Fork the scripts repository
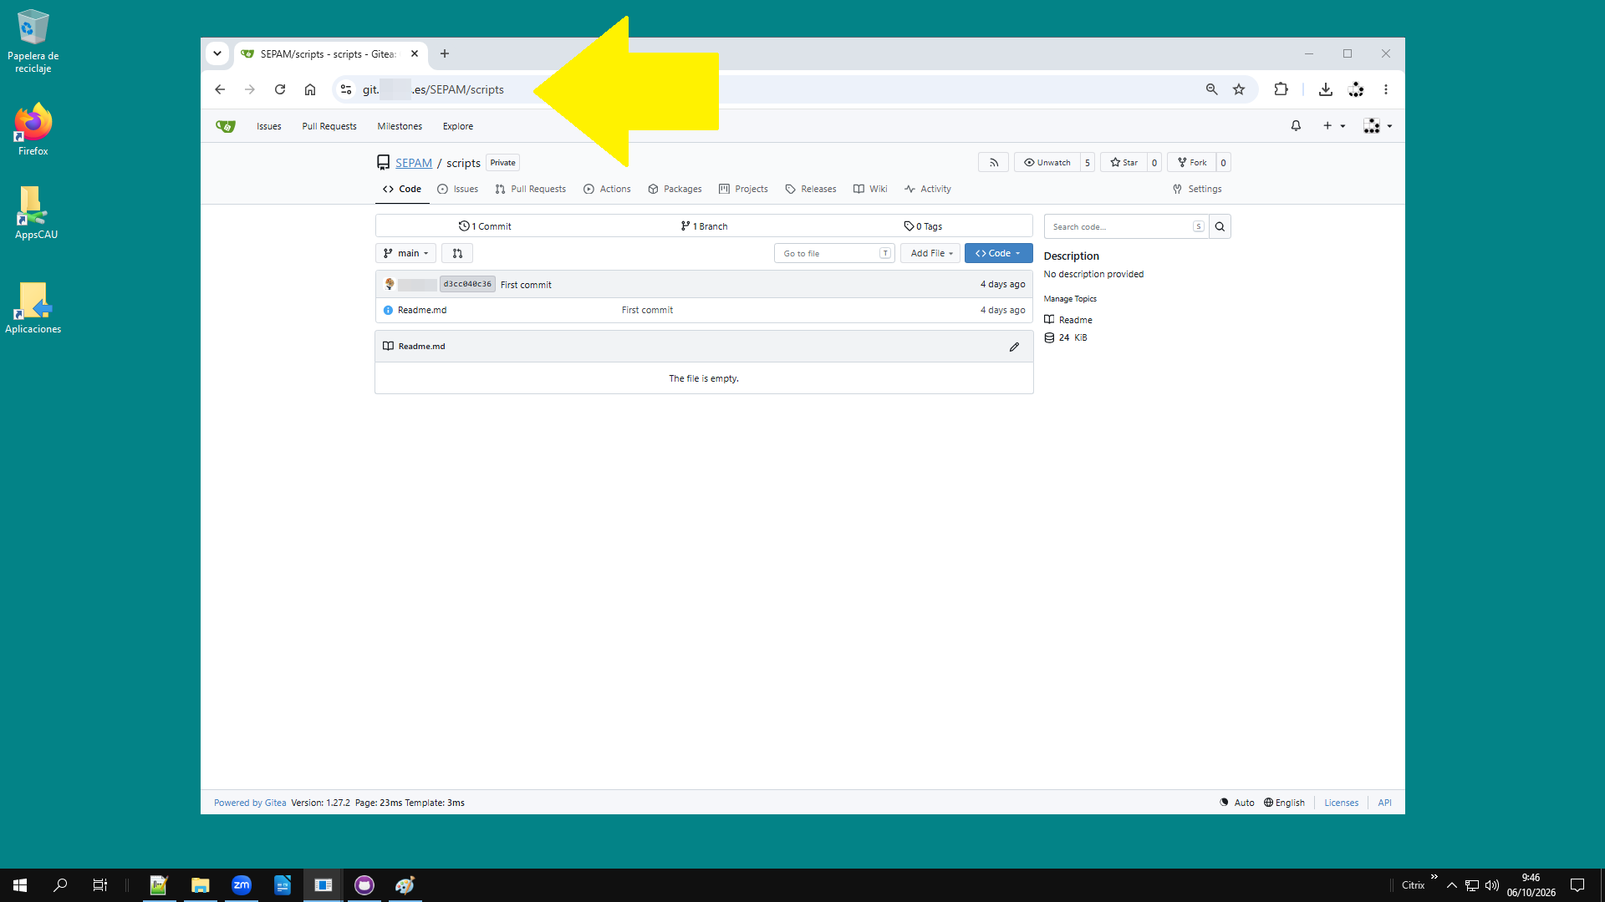Image resolution: width=1605 pixels, height=902 pixels. [x=1192, y=163]
